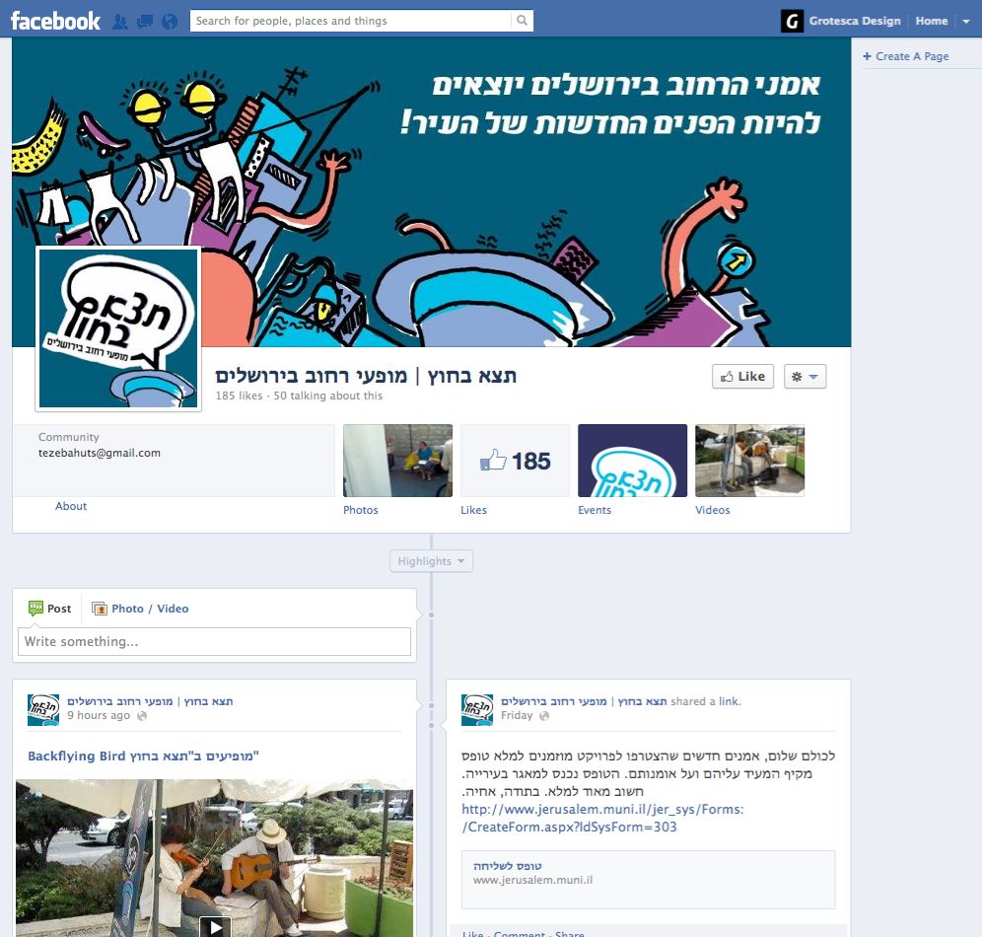Click the thumbs-up 185 Likes tile
Image resolution: width=982 pixels, height=937 pixels.
(x=515, y=461)
